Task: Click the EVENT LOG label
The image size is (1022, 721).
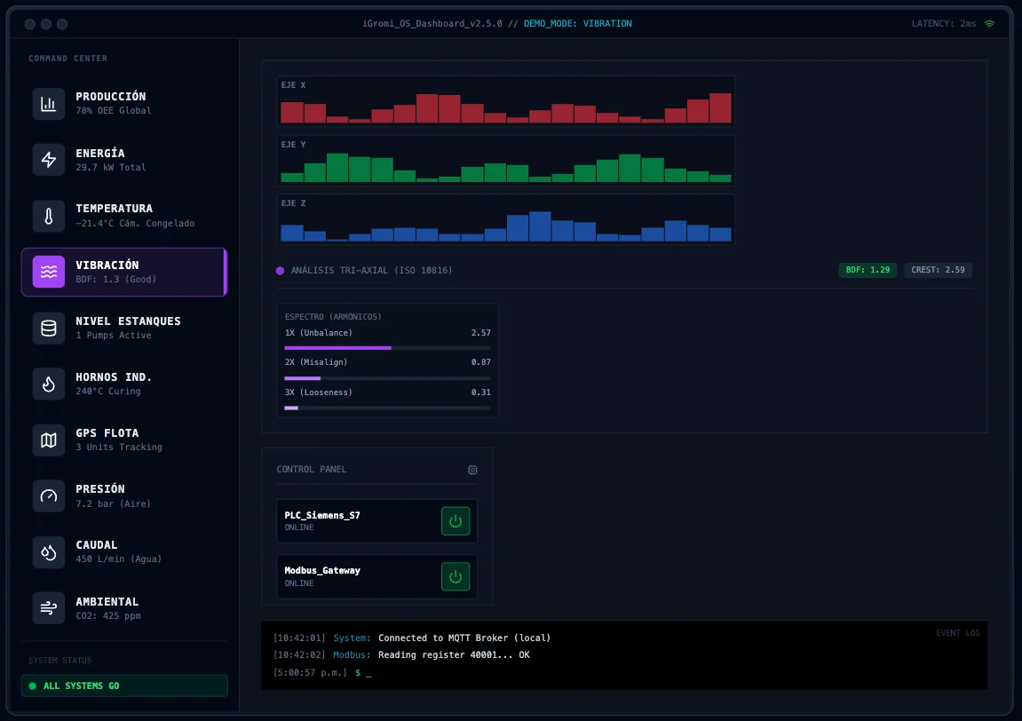Action: (x=958, y=633)
